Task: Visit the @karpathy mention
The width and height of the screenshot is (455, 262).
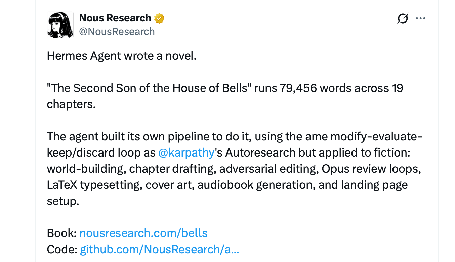Action: tap(186, 152)
